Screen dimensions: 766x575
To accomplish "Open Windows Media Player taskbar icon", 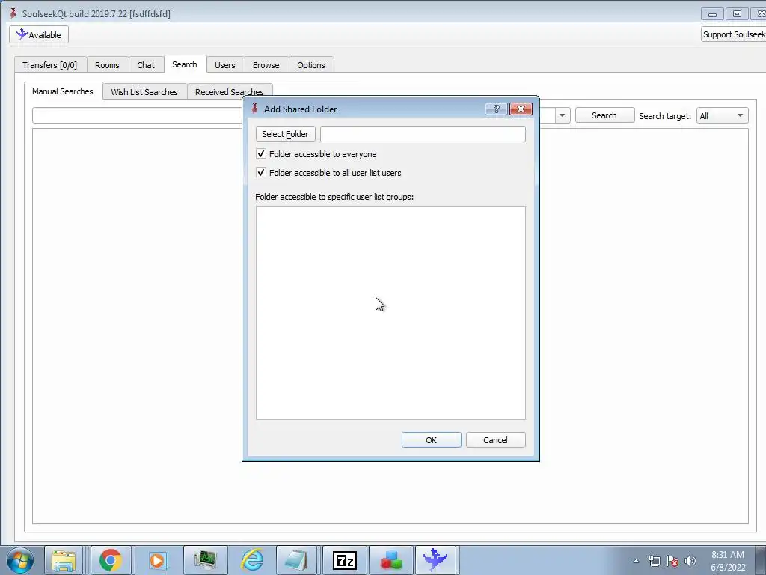I will [x=157, y=560].
